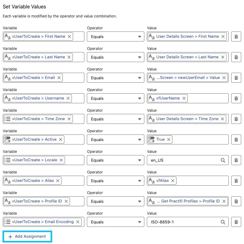This screenshot has width=244, height=244.
Task: Click search icon in en_US value field
Action: coord(223,160)
